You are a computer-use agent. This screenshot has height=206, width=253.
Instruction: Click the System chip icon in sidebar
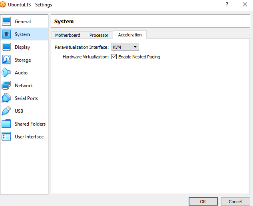coord(6,34)
